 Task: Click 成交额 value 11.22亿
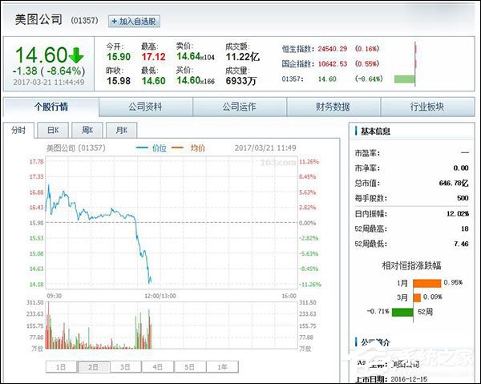(x=243, y=57)
